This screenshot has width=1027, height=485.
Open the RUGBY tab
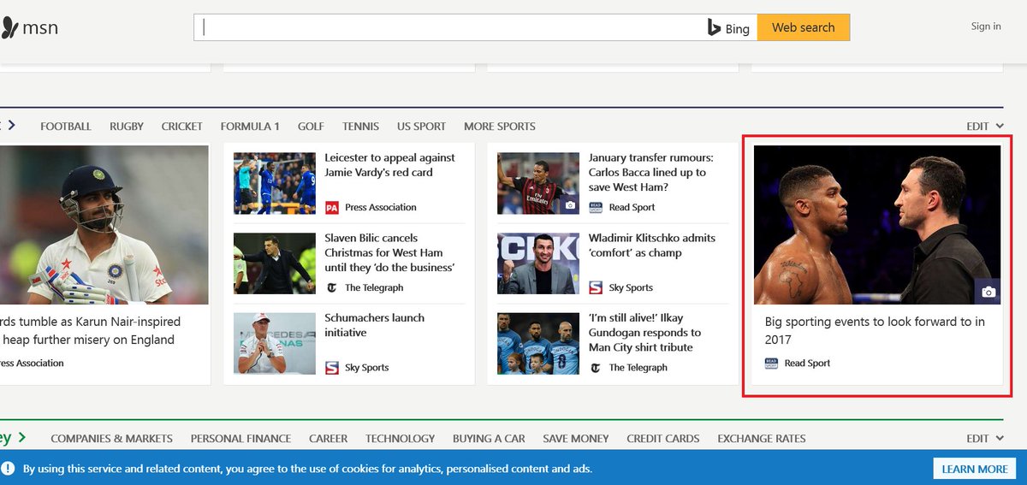[127, 126]
